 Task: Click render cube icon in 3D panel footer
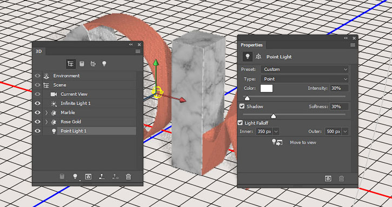click(x=88, y=177)
